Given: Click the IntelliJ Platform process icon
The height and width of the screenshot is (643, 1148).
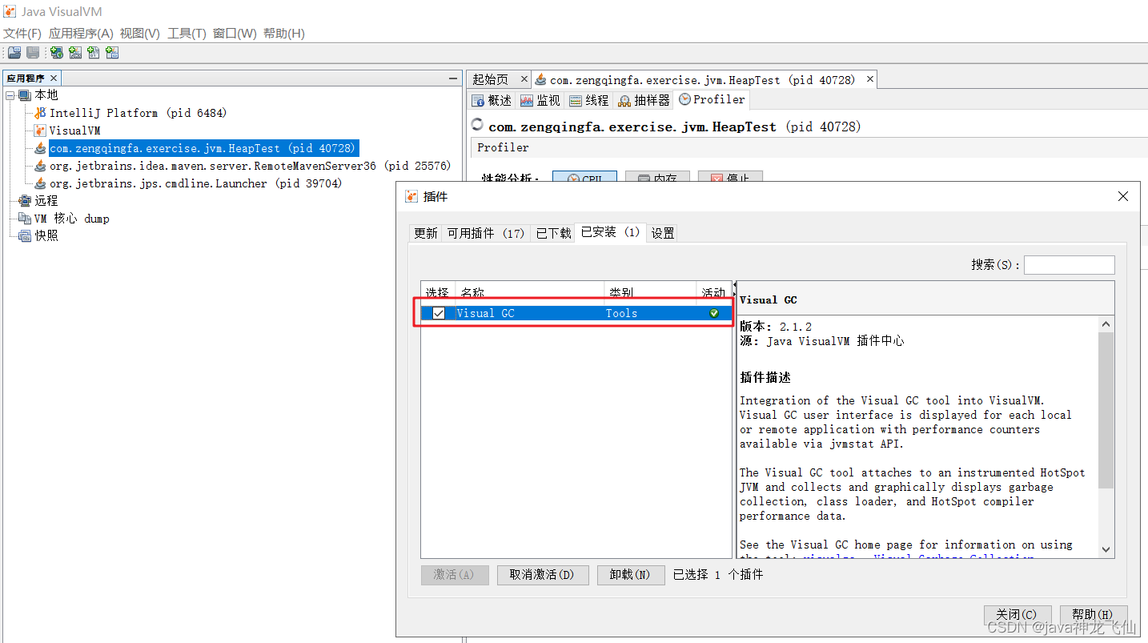Looking at the screenshot, I should click(40, 113).
